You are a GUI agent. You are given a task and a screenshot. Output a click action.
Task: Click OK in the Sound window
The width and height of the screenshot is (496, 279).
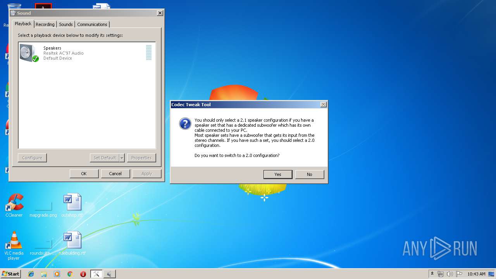[84, 174]
